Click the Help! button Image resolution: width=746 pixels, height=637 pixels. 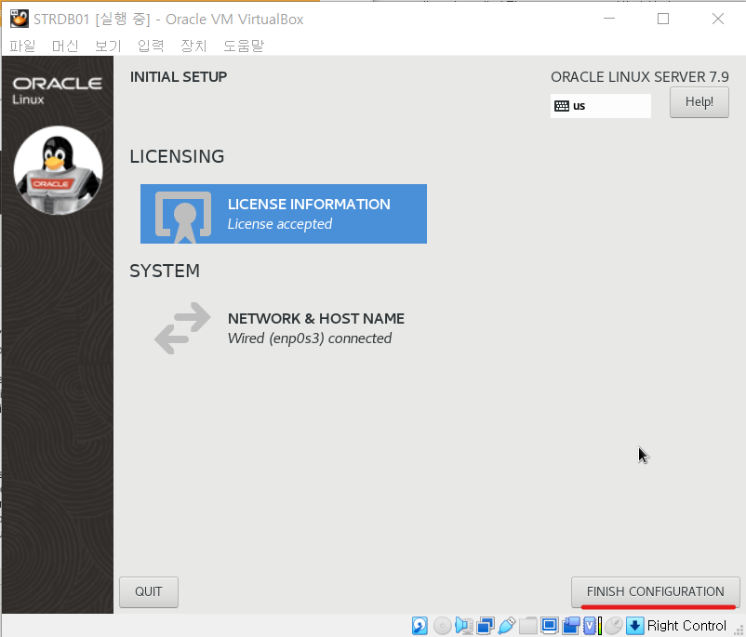click(x=699, y=102)
